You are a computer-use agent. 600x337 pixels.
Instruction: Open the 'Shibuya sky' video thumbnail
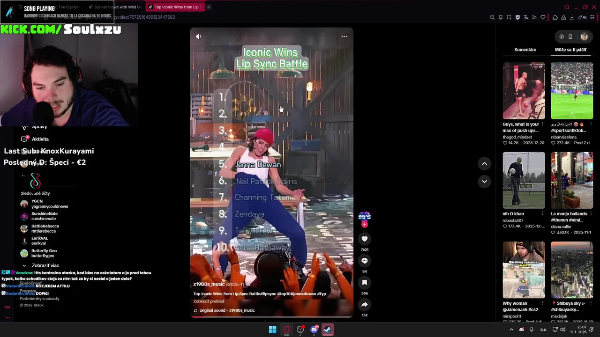571,270
